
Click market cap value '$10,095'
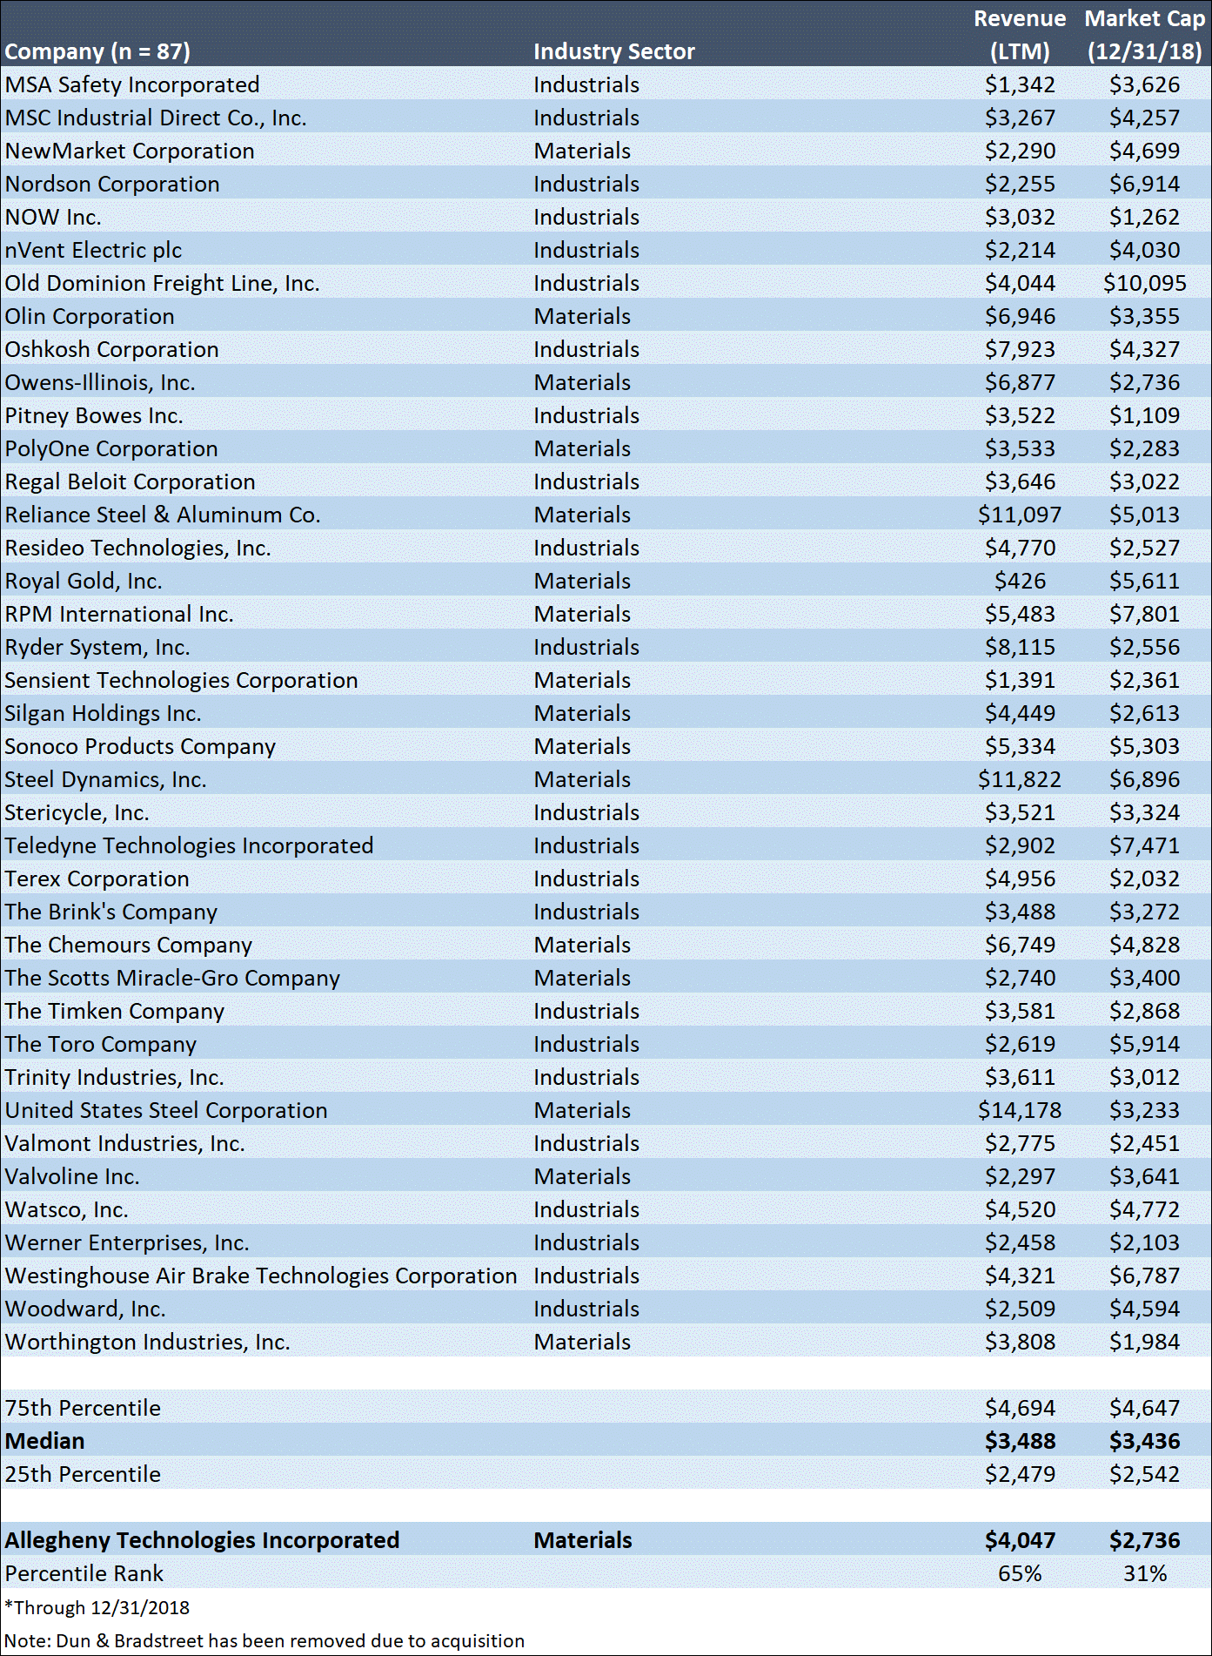(1145, 283)
